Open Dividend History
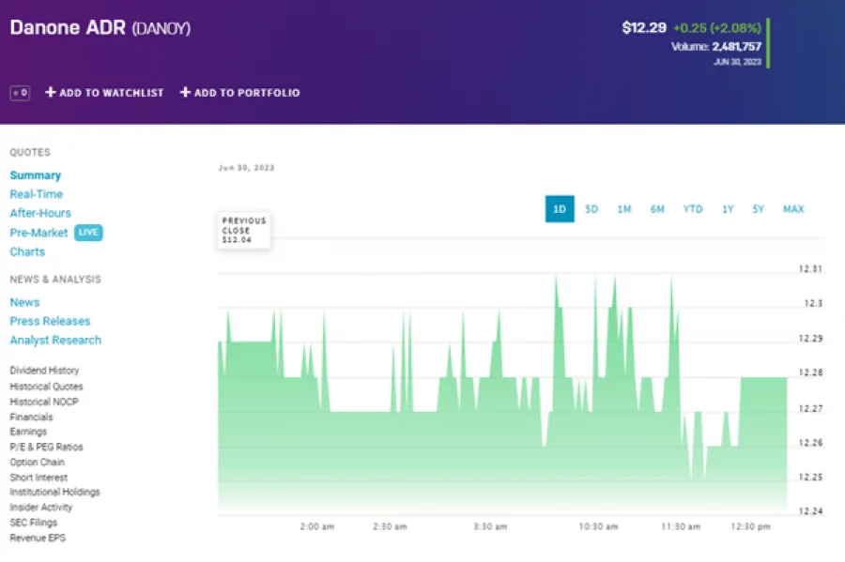 coord(44,371)
